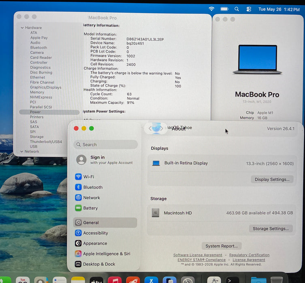
Task: Open Regulatory Certification link
Action: [250, 255]
